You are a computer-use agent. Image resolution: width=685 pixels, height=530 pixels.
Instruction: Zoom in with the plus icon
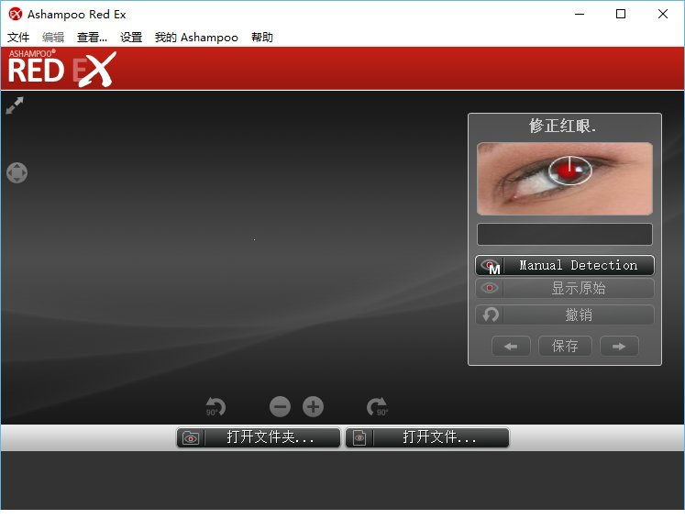(314, 407)
